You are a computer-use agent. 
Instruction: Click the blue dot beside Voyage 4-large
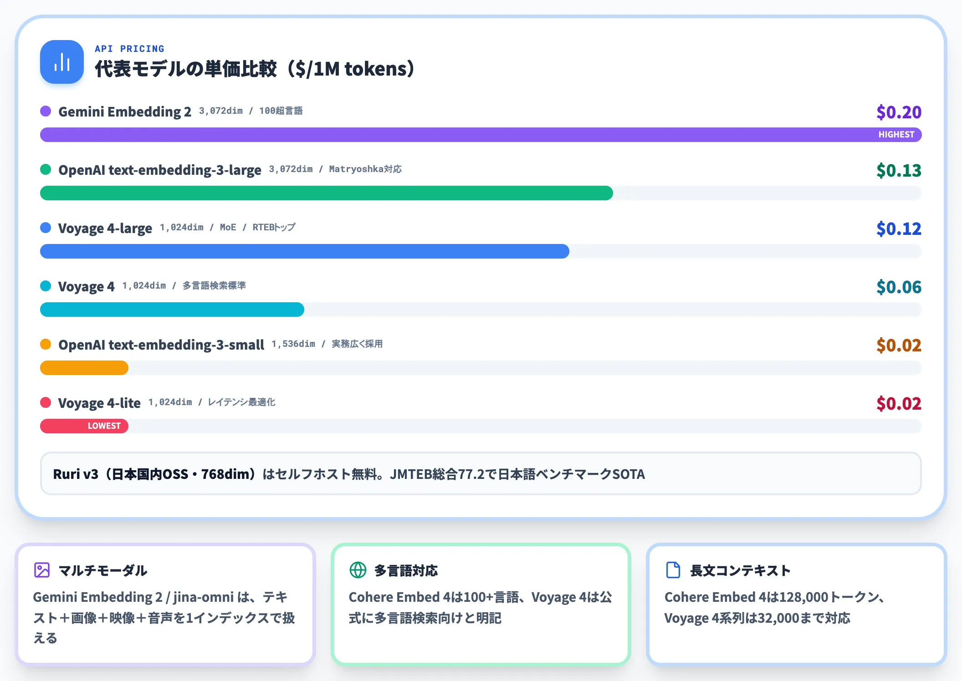click(46, 228)
